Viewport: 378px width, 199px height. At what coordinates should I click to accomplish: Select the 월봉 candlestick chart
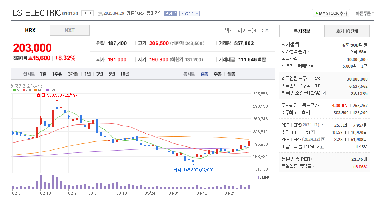[232, 74]
